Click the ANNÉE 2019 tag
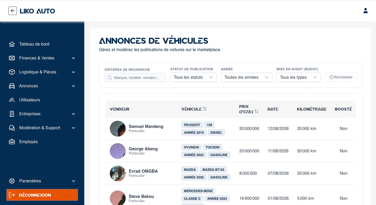 tap(194, 132)
